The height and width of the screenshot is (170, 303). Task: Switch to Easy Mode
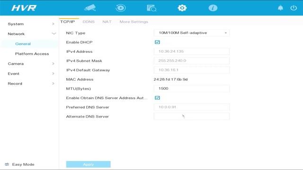pyautogui.click(x=23, y=164)
